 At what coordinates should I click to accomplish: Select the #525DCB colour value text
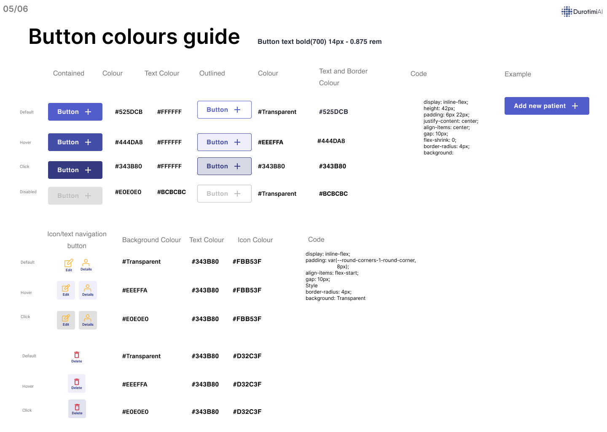click(x=129, y=111)
